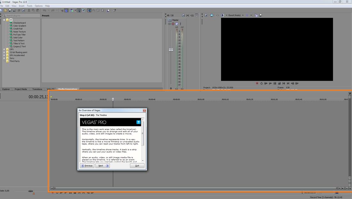Click Play button under video preview

pos(271,83)
